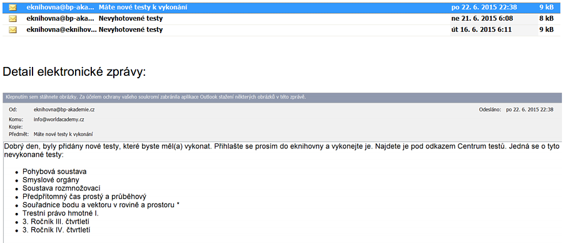This screenshot has height=243, width=563.
Task: Click envelope icon of the 16. 6. 2015 message
Action: tap(13, 30)
